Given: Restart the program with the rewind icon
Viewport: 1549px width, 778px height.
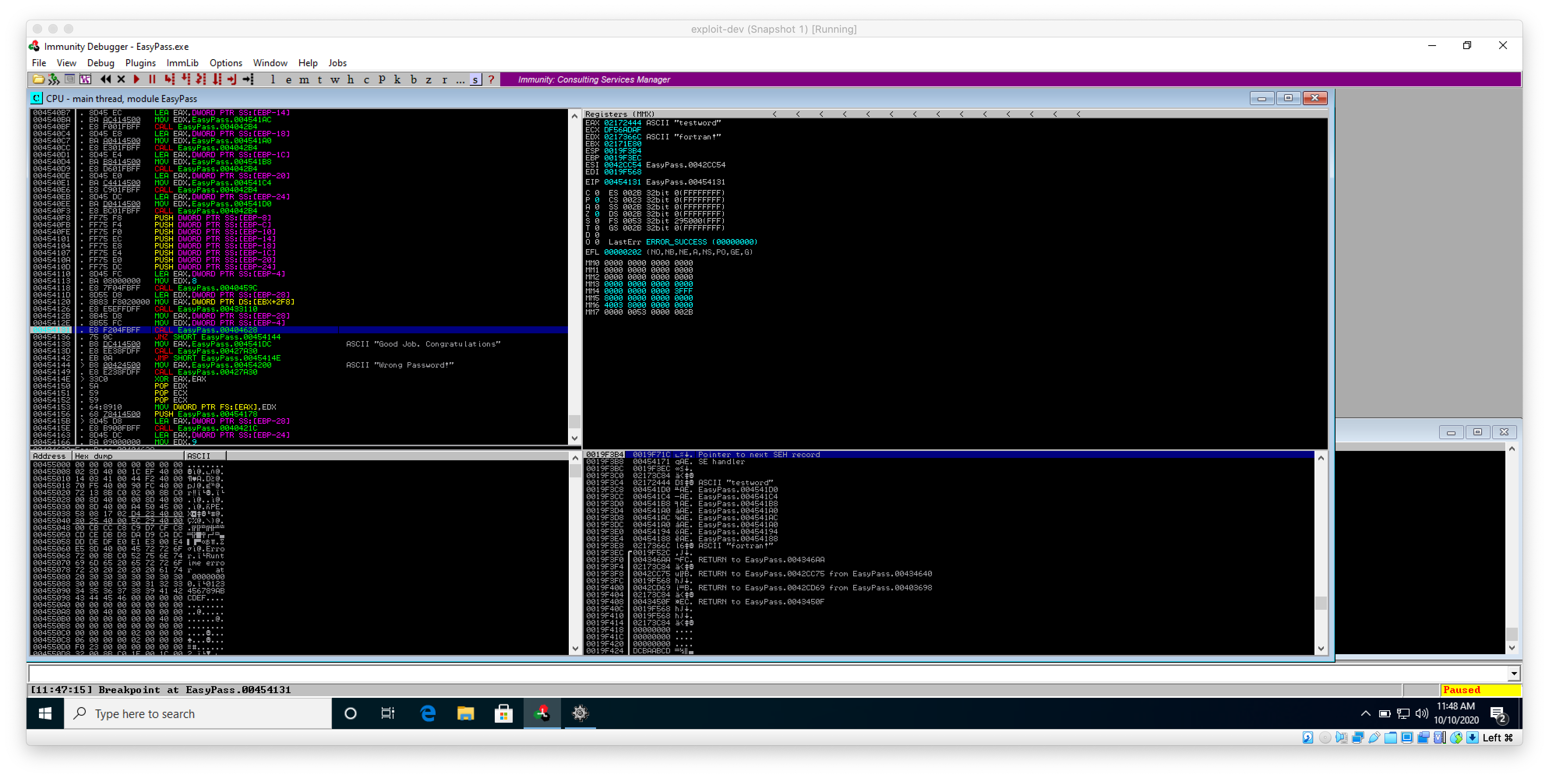Looking at the screenshot, I should pyautogui.click(x=106, y=79).
